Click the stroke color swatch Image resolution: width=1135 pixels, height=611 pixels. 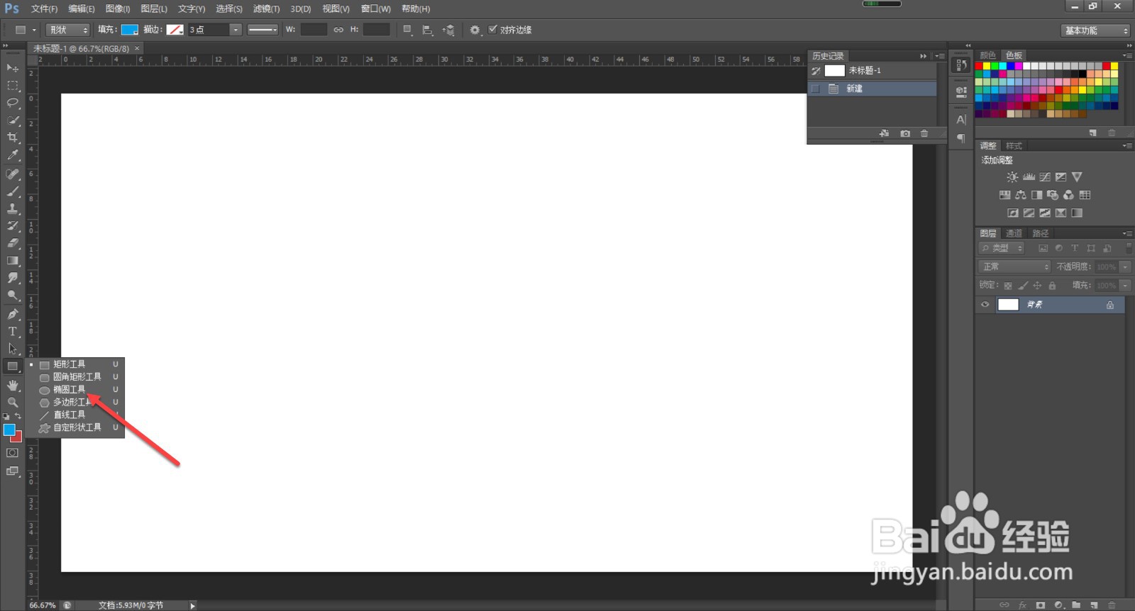175,30
